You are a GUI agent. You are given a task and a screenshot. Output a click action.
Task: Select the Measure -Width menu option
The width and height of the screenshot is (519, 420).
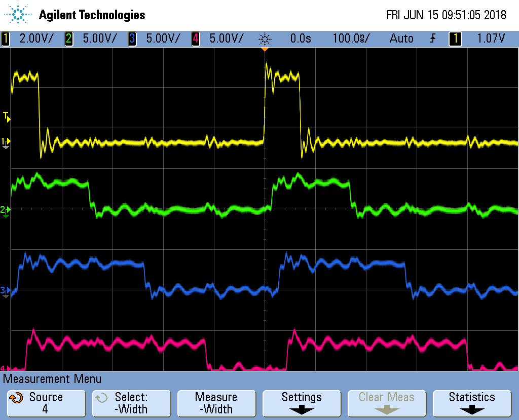click(216, 403)
